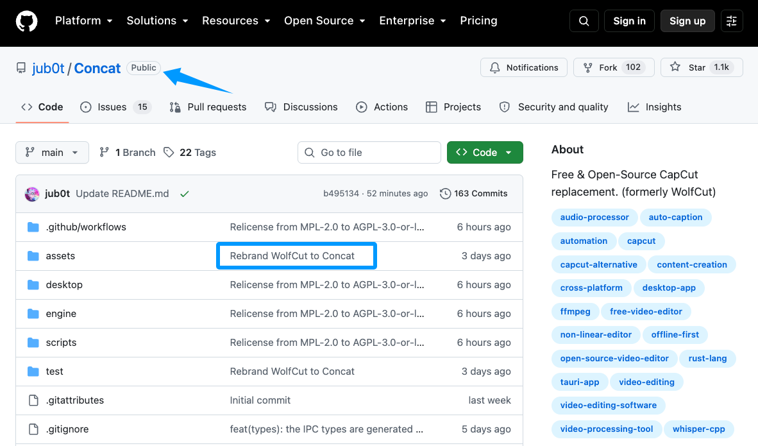Switch to the Projects tab
This screenshot has height=446, width=758.
tap(453, 107)
